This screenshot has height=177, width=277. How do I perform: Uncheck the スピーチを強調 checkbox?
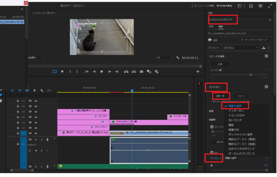tap(266, 56)
